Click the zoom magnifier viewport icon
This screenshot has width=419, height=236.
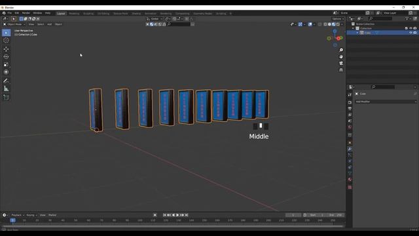[x=341, y=50]
